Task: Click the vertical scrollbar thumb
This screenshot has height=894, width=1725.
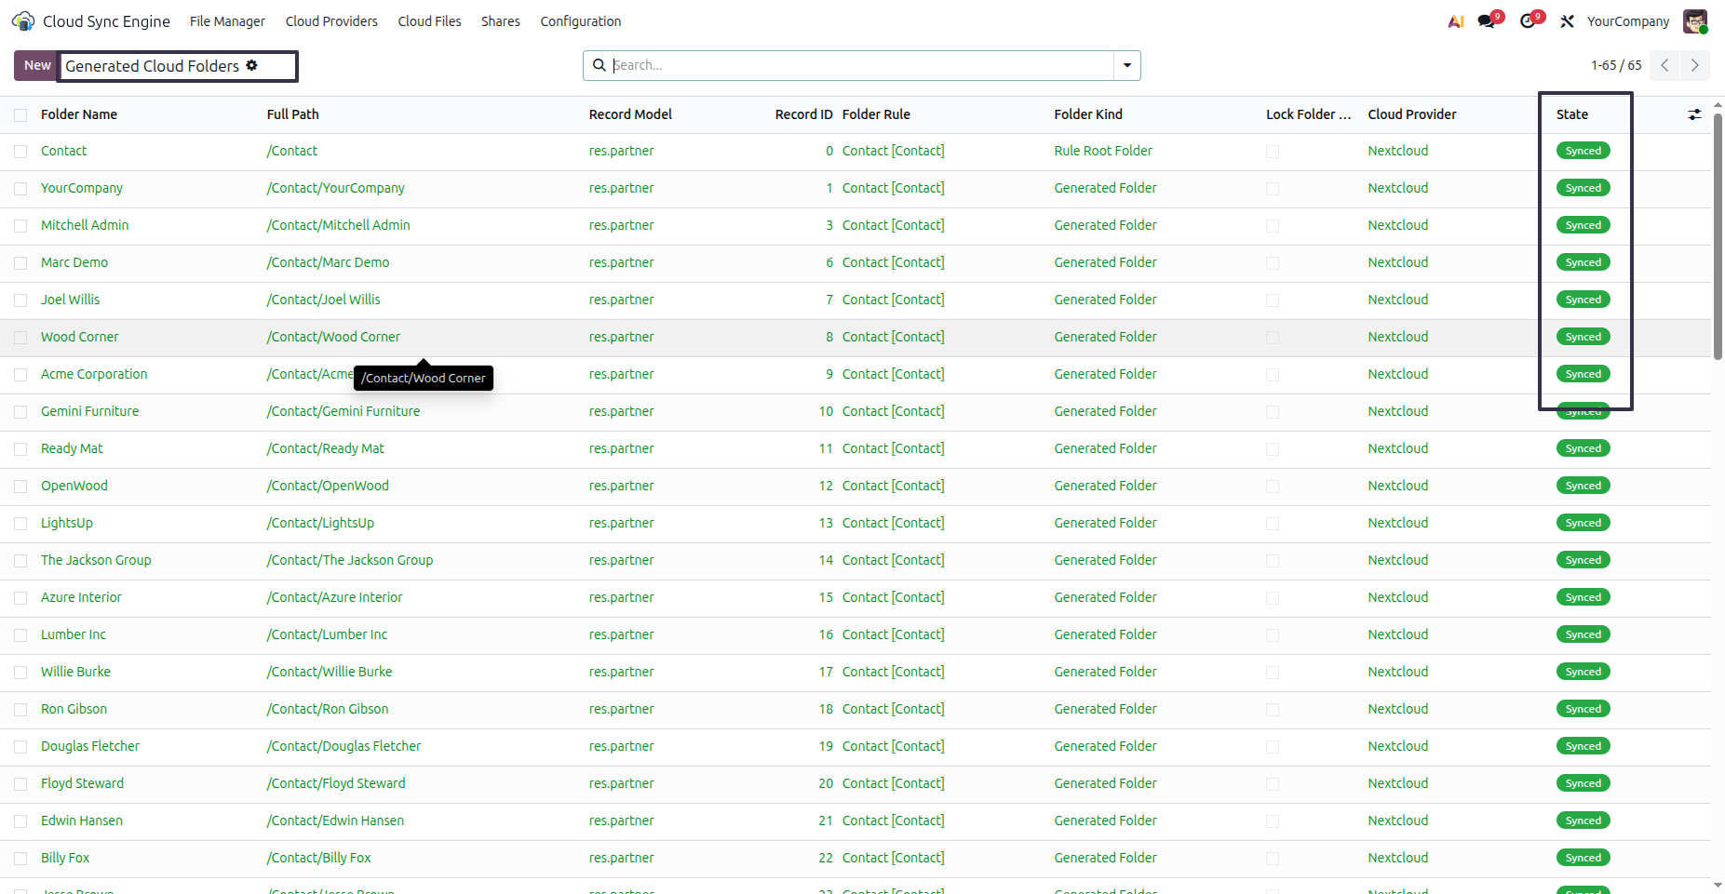Action: pos(1718,235)
